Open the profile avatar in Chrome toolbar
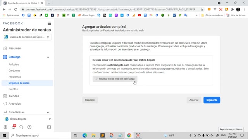Image resolution: width=248 pixels, height=139 pixels. 238,9
